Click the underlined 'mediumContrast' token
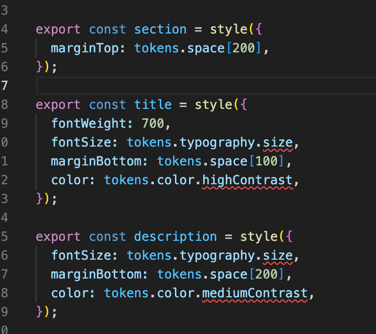The width and height of the screenshot is (376, 334). click(x=255, y=294)
